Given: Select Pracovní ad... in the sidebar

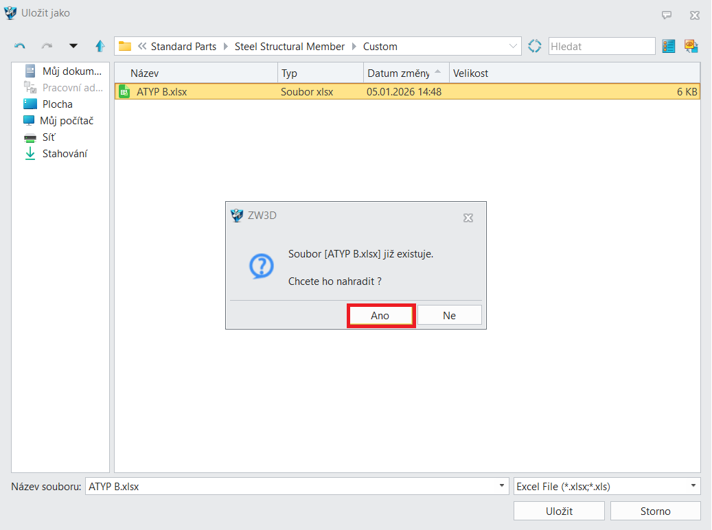Looking at the screenshot, I should pos(62,88).
